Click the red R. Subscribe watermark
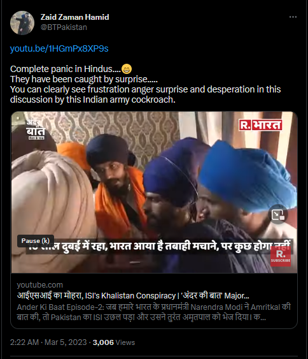Screen dimensions: 308x359 (281, 257)
